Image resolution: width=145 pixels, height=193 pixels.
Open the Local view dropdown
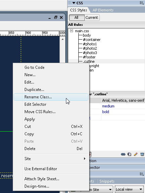coord(129,189)
